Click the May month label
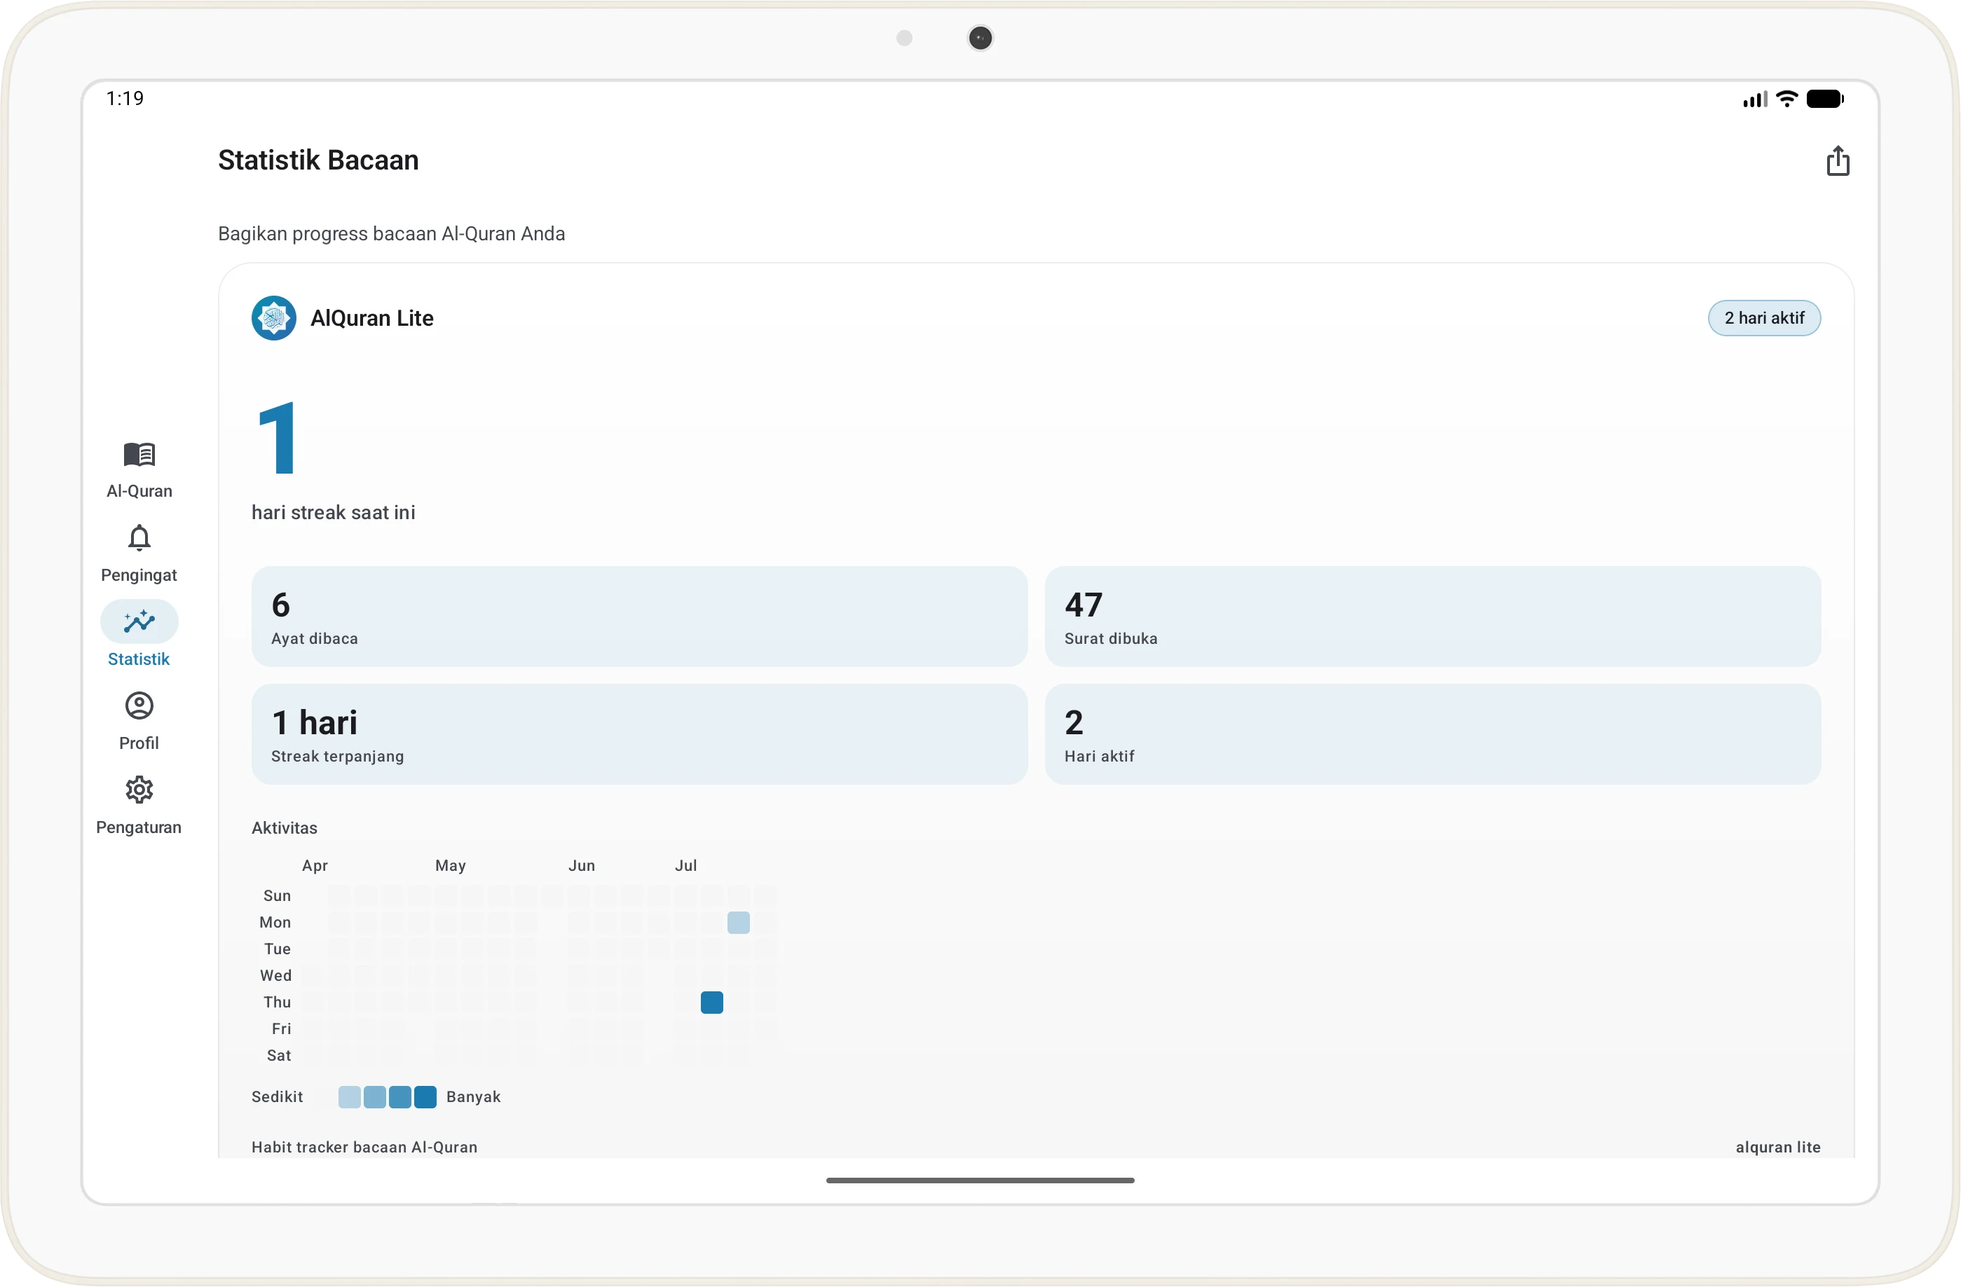This screenshot has height=1287, width=1961. pyautogui.click(x=450, y=865)
